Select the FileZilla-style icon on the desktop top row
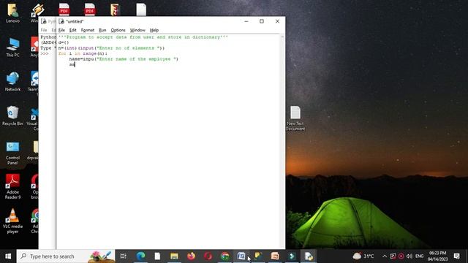 (115, 9)
